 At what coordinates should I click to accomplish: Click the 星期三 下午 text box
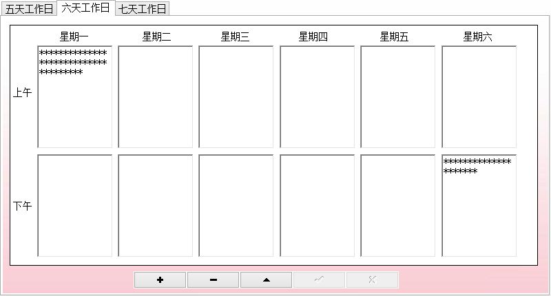tap(236, 206)
